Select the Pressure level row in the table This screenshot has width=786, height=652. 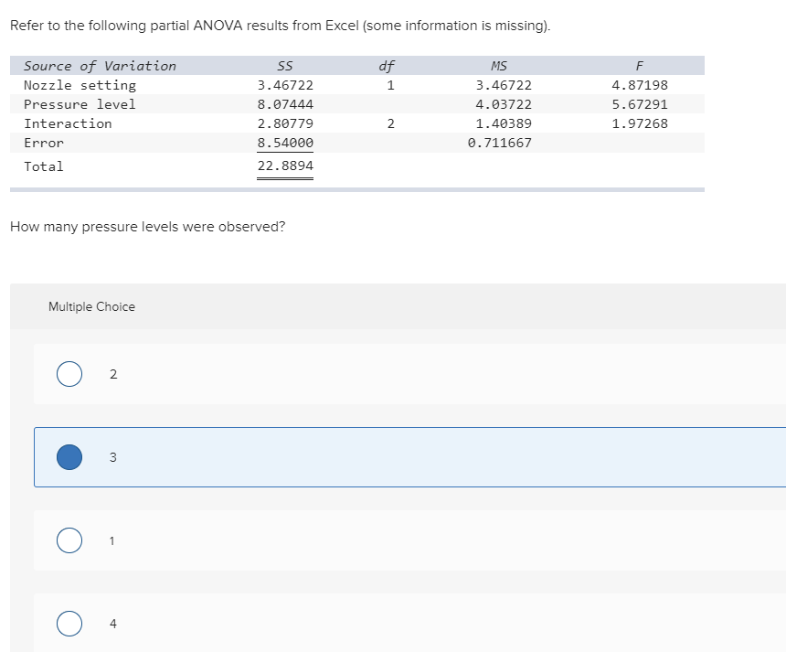coord(80,103)
